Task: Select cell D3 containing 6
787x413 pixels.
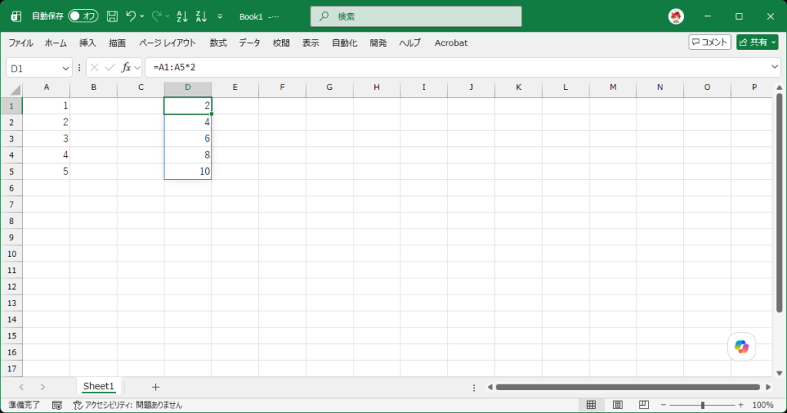Action: (188, 138)
